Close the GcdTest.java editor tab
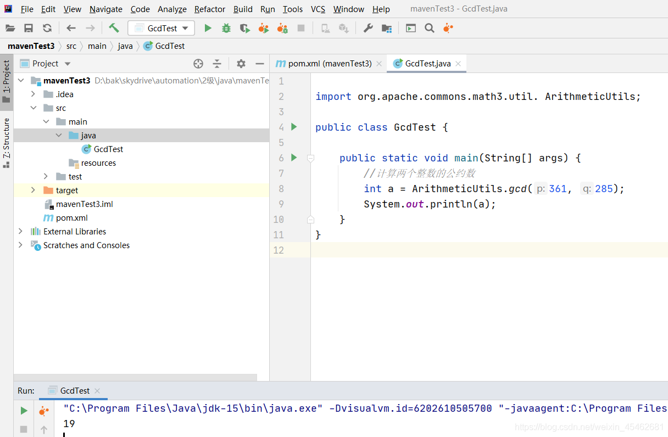 458,64
